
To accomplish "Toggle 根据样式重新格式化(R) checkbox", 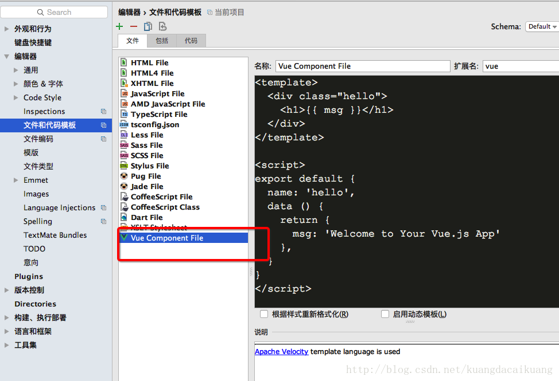I will (x=264, y=314).
